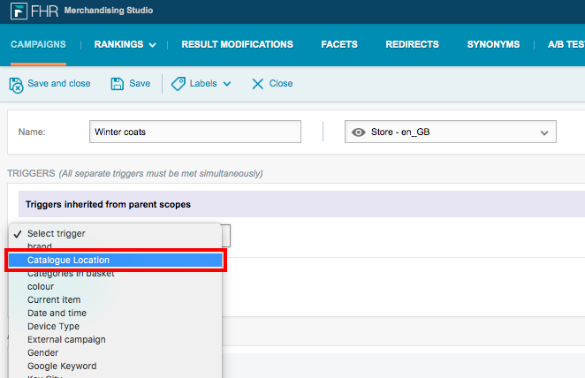
Task: Choose Catalogue Location trigger option
Action: pyautogui.click(x=115, y=260)
